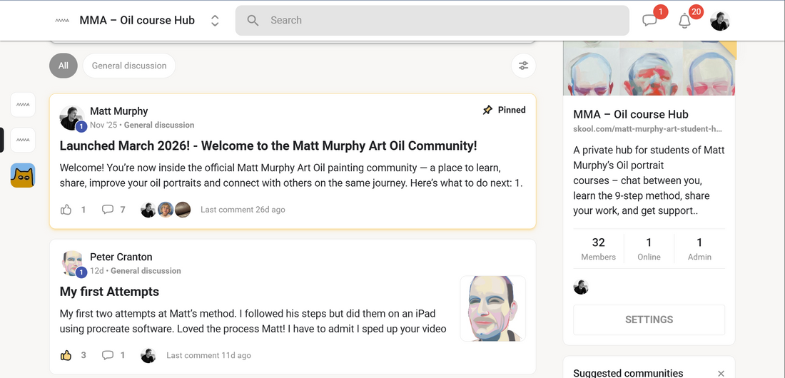
Task: Click the community cover image of portraits
Action: tap(649, 68)
